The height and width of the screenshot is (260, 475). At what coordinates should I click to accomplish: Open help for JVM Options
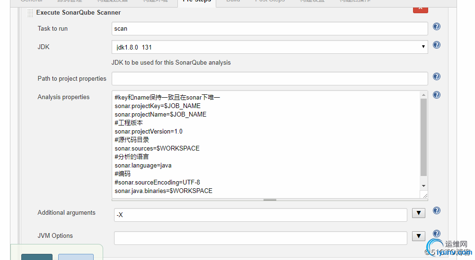click(437, 234)
